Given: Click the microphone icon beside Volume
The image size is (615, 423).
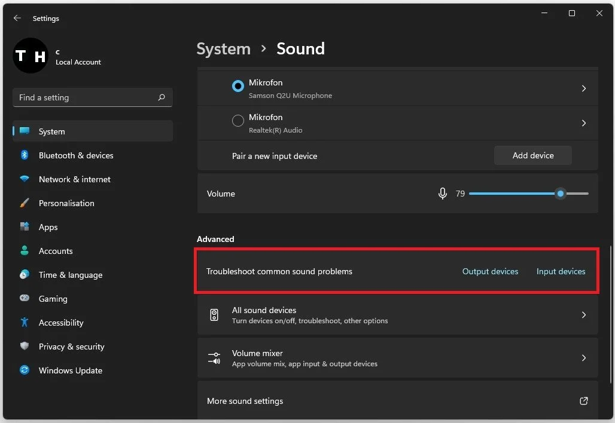Looking at the screenshot, I should [443, 194].
